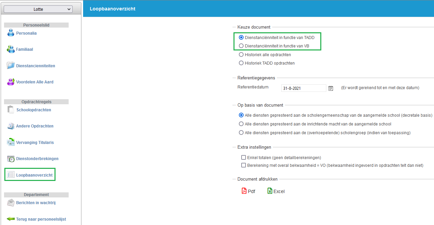Image resolution: width=434 pixels, height=225 pixels.
Task: Open Schoolopdrachten link
Action: pos(34,110)
